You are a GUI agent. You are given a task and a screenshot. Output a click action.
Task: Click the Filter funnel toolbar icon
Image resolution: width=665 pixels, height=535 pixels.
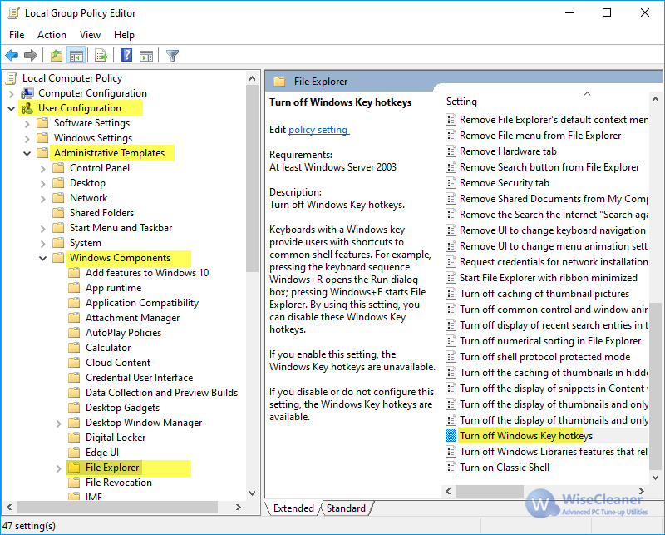click(x=172, y=55)
